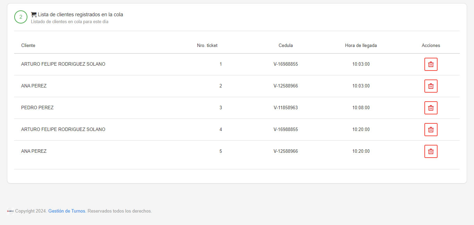The image size is (474, 225).
Task: Remove Pedro Perez with the trash icon
Action: coord(431,108)
